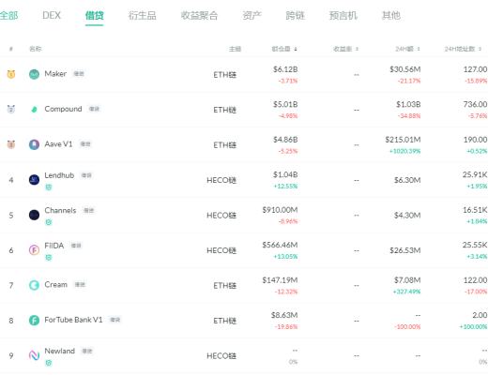Image resolution: width=488 pixels, height=375 pixels.
Task: Open the Lendhub dark blue logo
Action: point(34,180)
